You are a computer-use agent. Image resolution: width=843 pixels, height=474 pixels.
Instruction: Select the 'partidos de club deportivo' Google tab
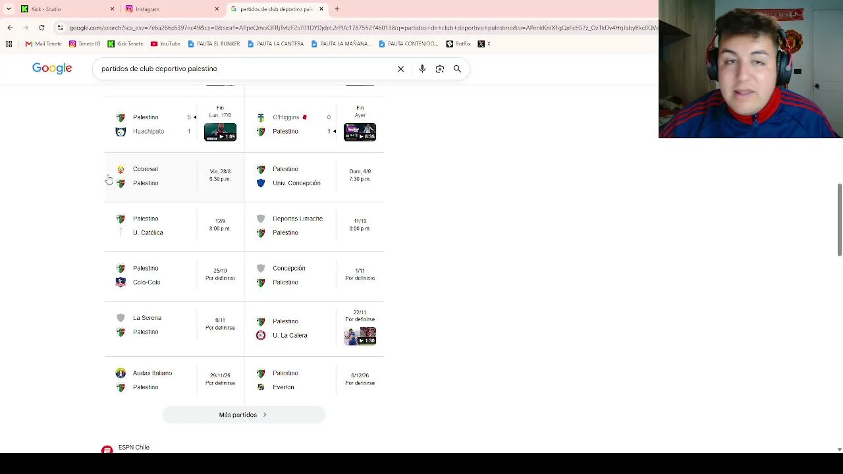(277, 9)
